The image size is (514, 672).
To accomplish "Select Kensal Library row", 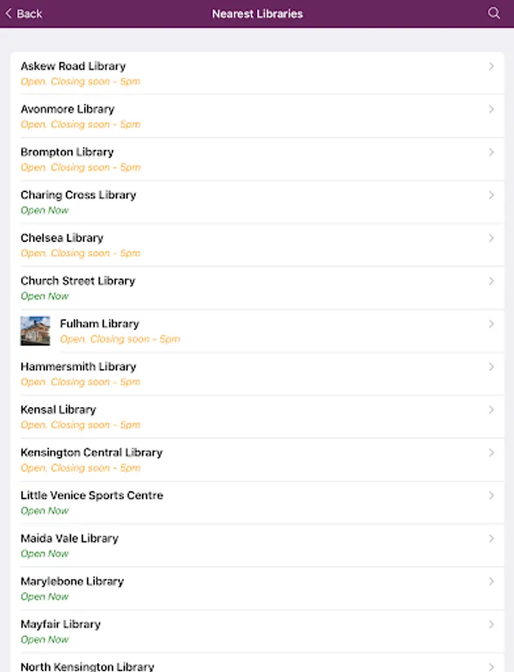I will [x=58, y=410].
